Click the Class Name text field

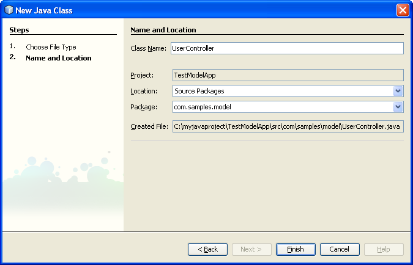coord(287,48)
